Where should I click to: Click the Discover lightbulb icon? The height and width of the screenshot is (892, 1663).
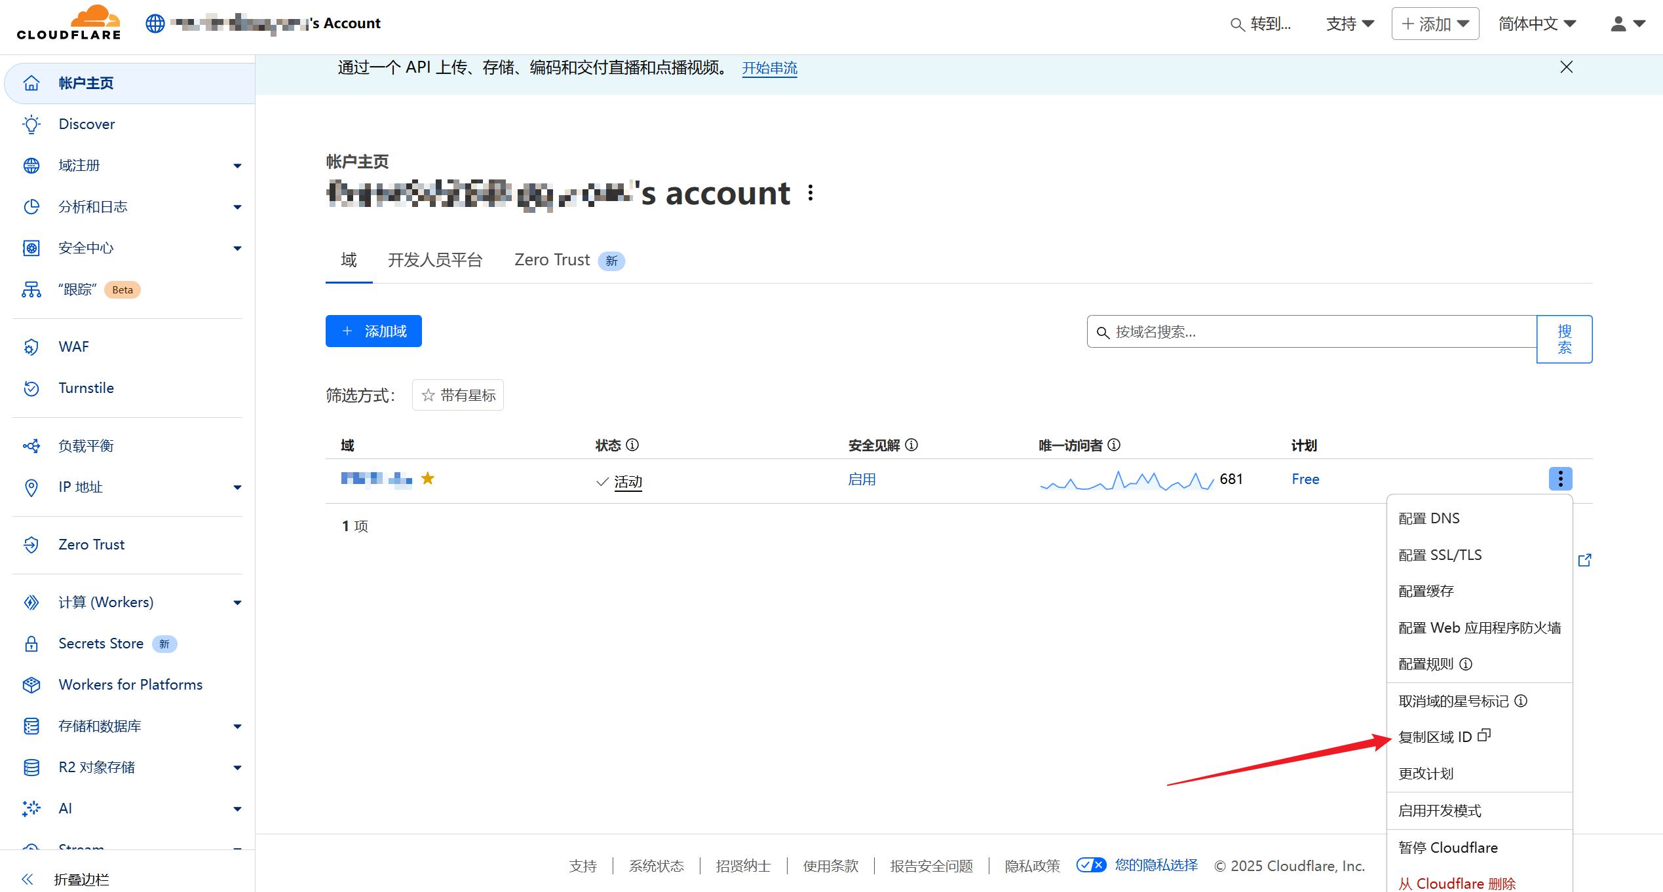31,124
